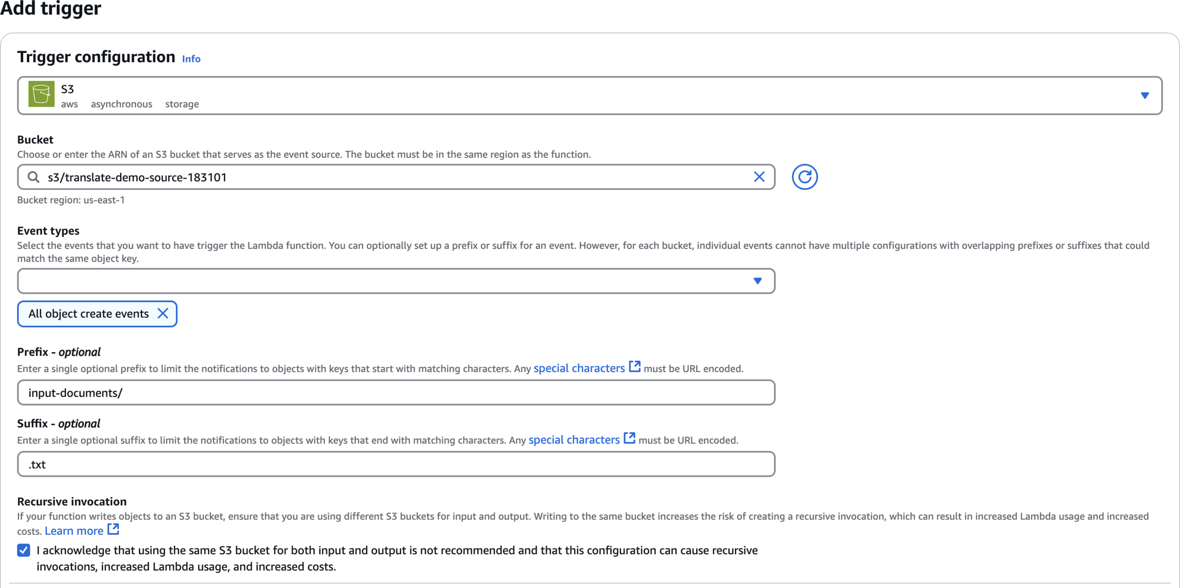
Task: Click in the Prefix input field
Action: pyautogui.click(x=396, y=393)
